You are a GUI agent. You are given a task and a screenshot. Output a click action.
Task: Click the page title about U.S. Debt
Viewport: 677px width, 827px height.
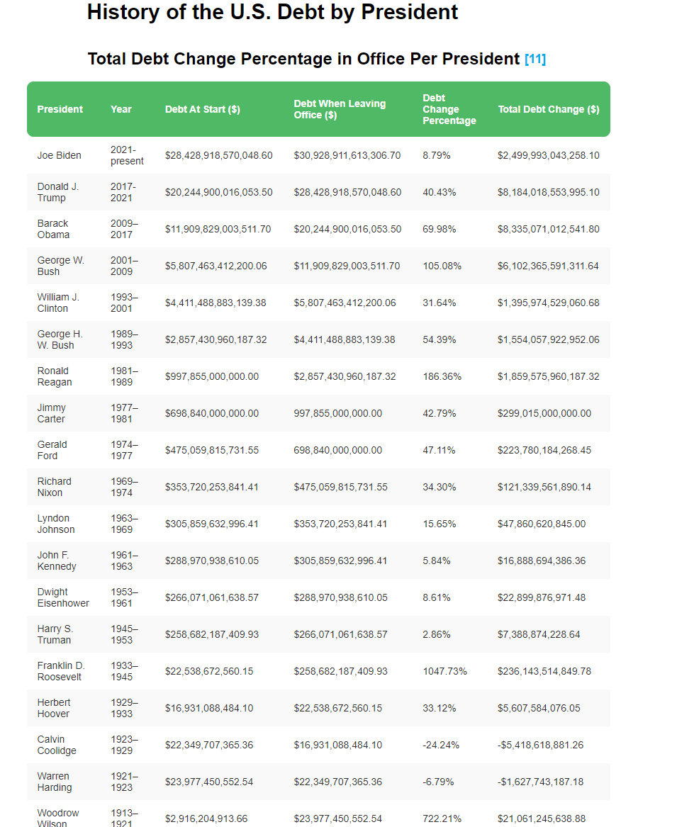coord(272,12)
